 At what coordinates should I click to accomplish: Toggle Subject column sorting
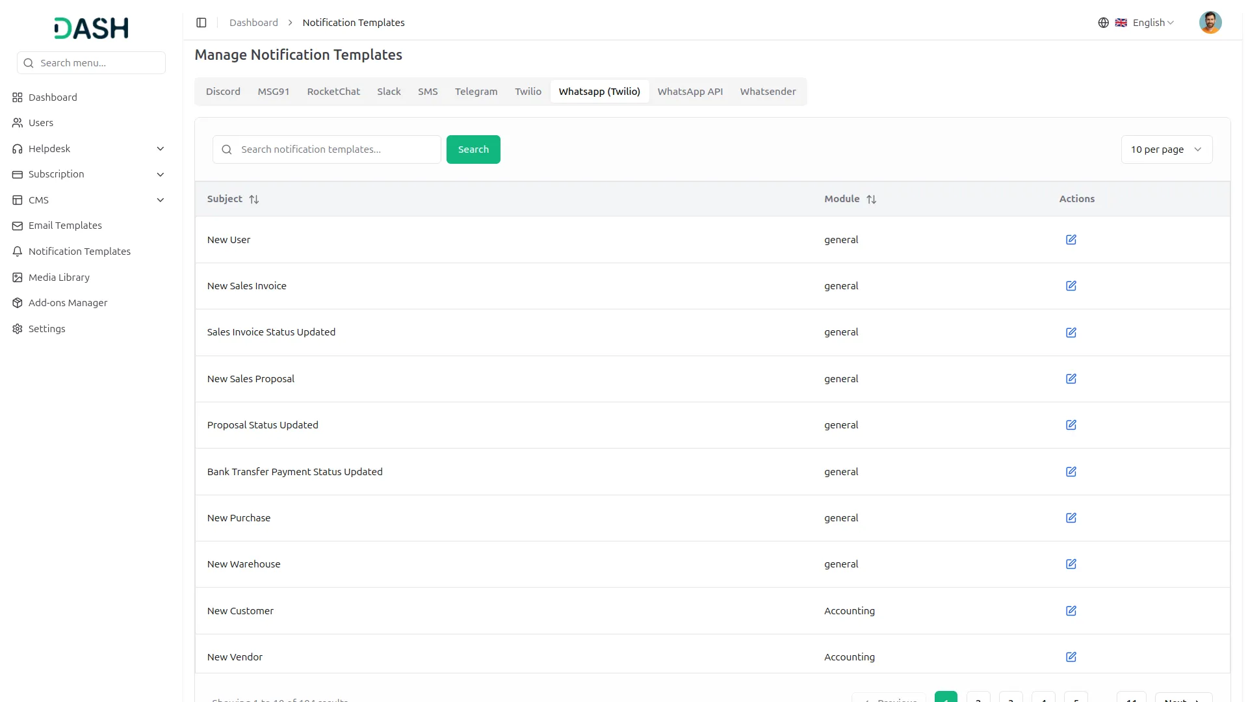click(x=253, y=199)
